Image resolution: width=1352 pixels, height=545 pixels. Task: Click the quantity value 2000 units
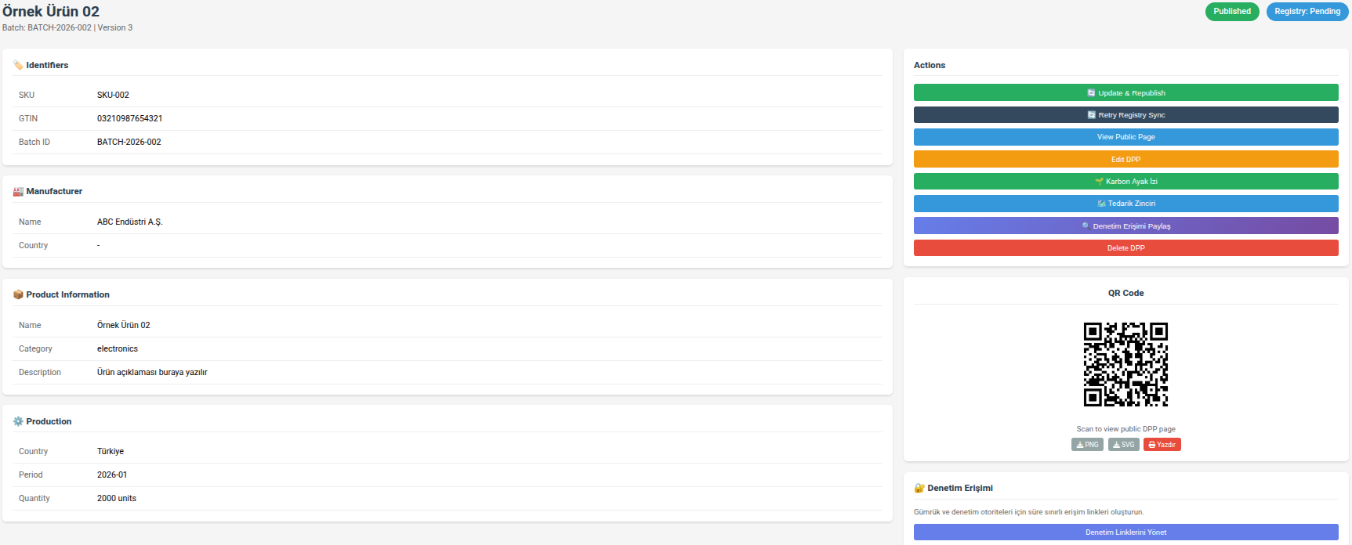tap(117, 498)
